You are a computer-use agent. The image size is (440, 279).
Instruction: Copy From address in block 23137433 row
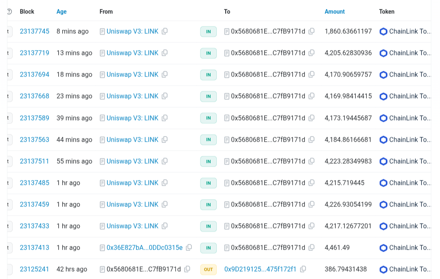pyautogui.click(x=165, y=226)
